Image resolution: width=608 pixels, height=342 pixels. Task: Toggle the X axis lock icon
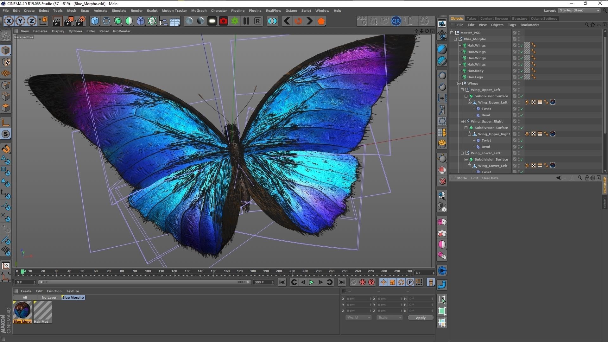pos(9,21)
